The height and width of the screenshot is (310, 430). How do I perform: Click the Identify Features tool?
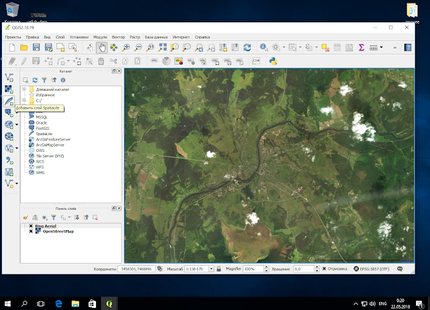263,48
